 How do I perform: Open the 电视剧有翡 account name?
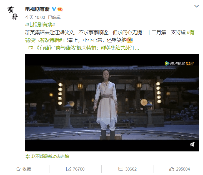(x=37, y=9)
